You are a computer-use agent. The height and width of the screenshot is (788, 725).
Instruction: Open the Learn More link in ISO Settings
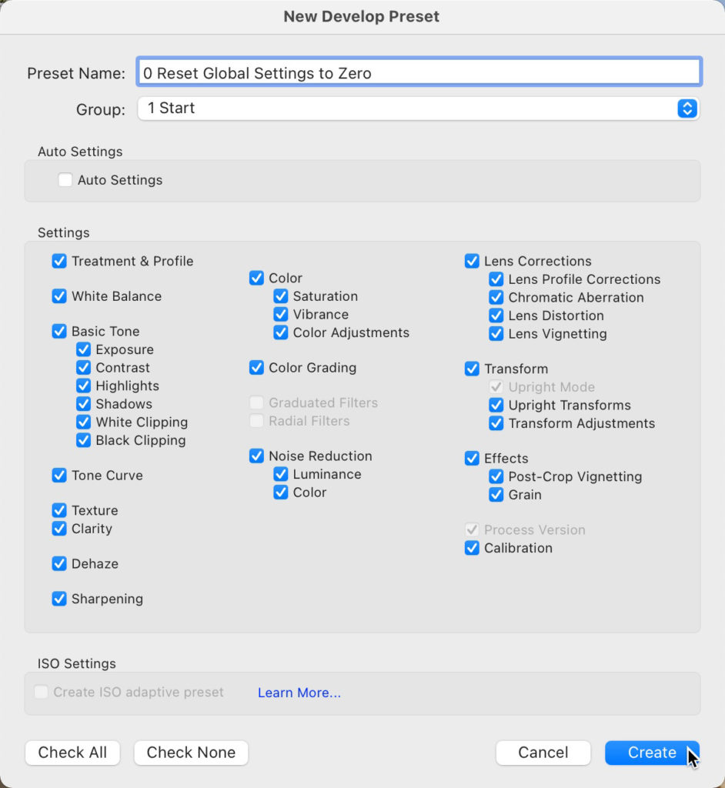click(x=299, y=693)
